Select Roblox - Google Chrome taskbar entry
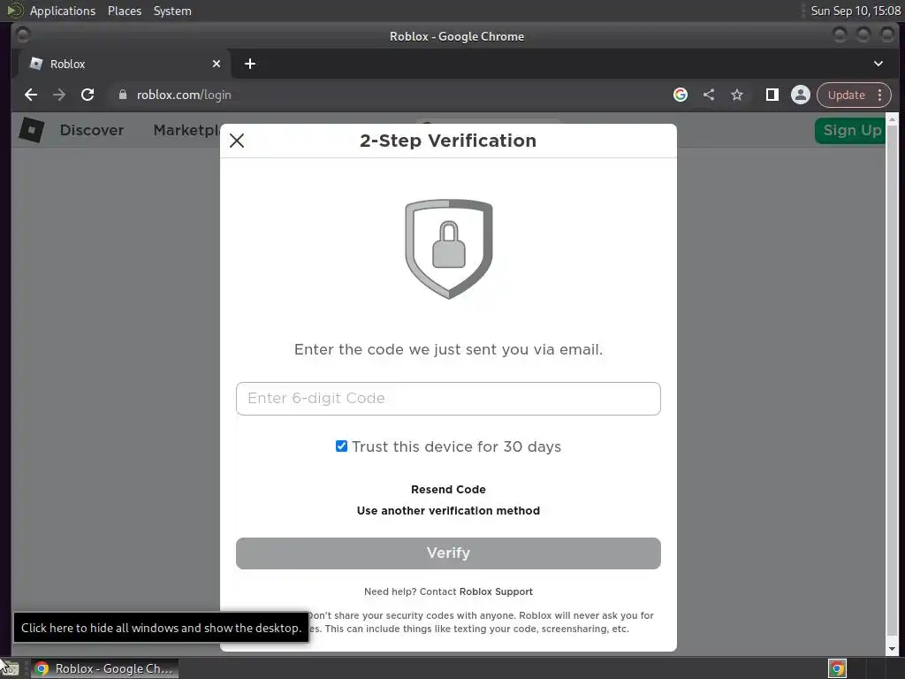The height and width of the screenshot is (679, 905). pyautogui.click(x=104, y=668)
